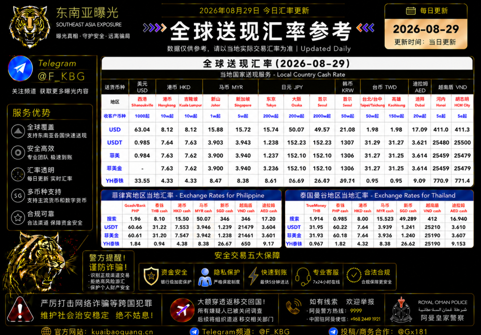
Task: Click the Royal Oman Police emblem
Action: click(400, 310)
